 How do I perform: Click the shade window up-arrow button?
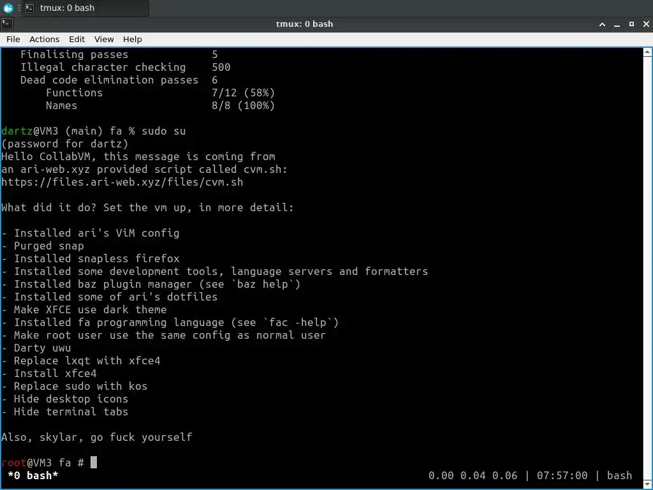[602, 24]
